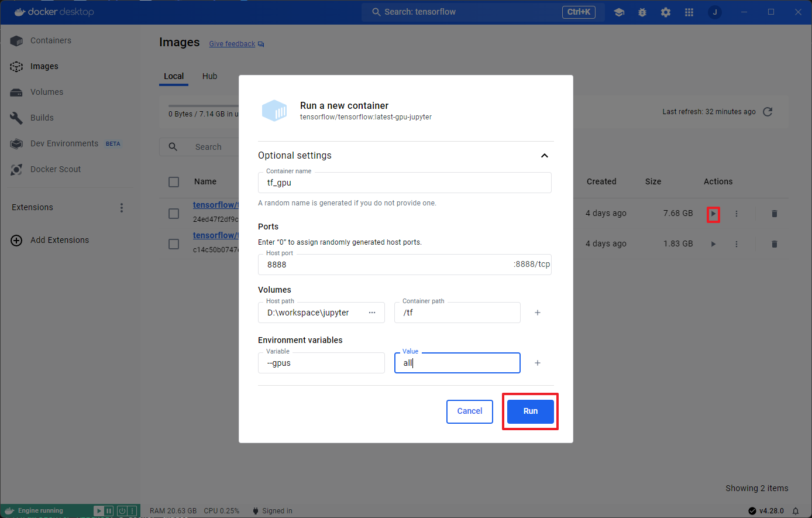Click the v4.28.0 version indicator
Image resolution: width=812 pixels, height=518 pixels.
click(x=766, y=511)
